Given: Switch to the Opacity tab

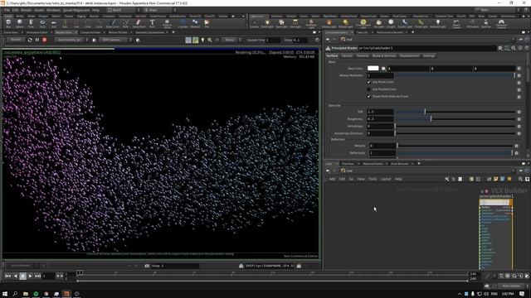Looking at the screenshot, I should coord(347,55).
